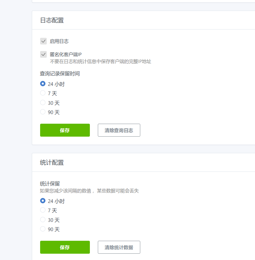The image size is (255, 260).
Task: Select 7 天 under 统计保留
Action: coord(43,210)
